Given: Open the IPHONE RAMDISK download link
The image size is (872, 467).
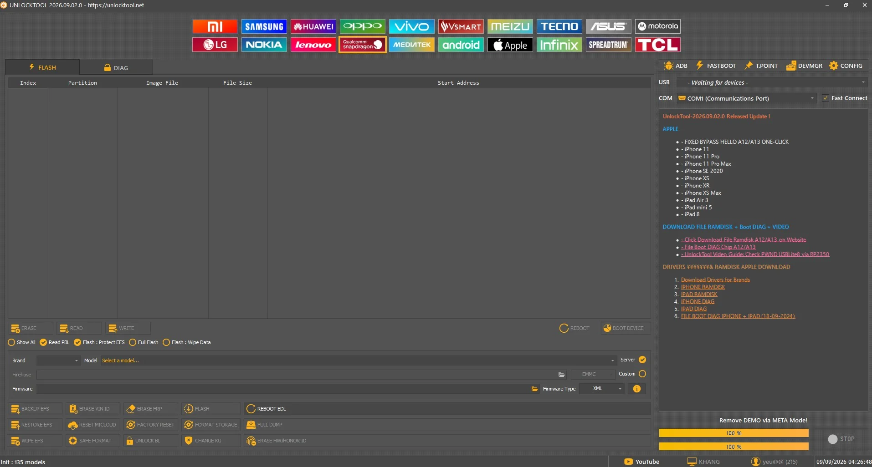Looking at the screenshot, I should click(703, 287).
